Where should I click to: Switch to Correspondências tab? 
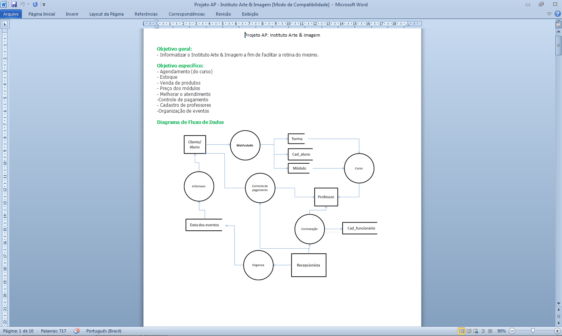click(x=187, y=14)
